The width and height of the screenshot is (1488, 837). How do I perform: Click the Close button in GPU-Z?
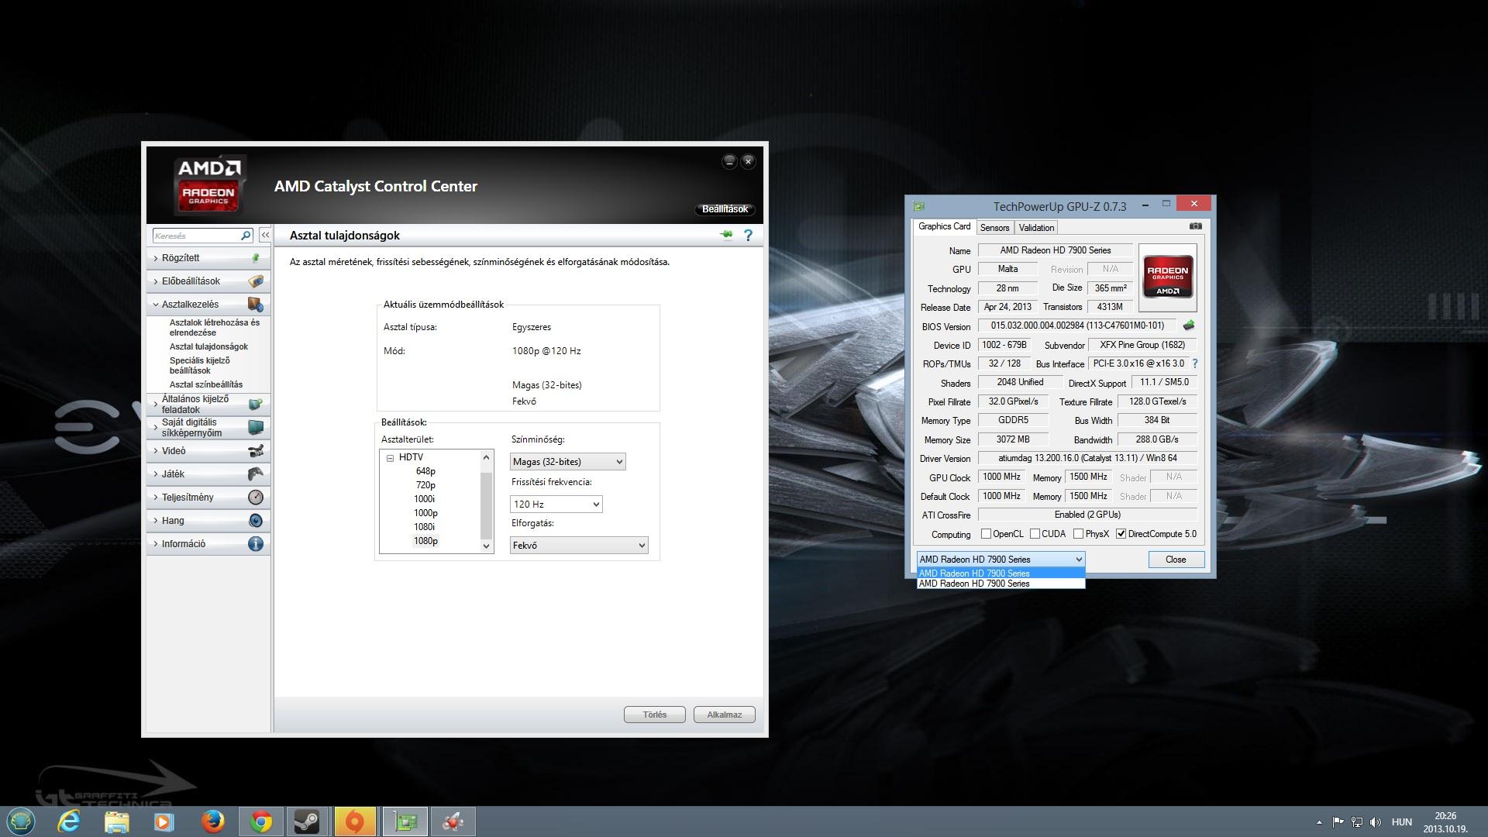[1176, 560]
